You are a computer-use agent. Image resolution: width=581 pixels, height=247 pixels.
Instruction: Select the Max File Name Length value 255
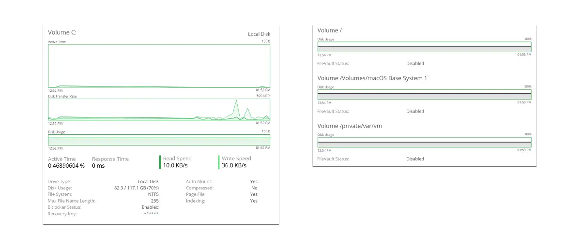pos(155,201)
